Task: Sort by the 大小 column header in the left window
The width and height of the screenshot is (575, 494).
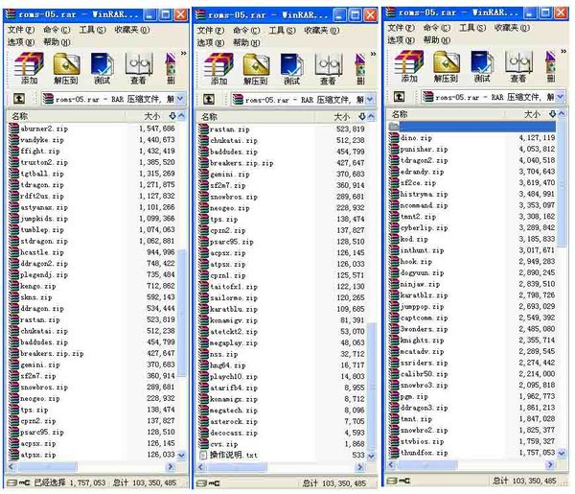Action: click(x=151, y=116)
